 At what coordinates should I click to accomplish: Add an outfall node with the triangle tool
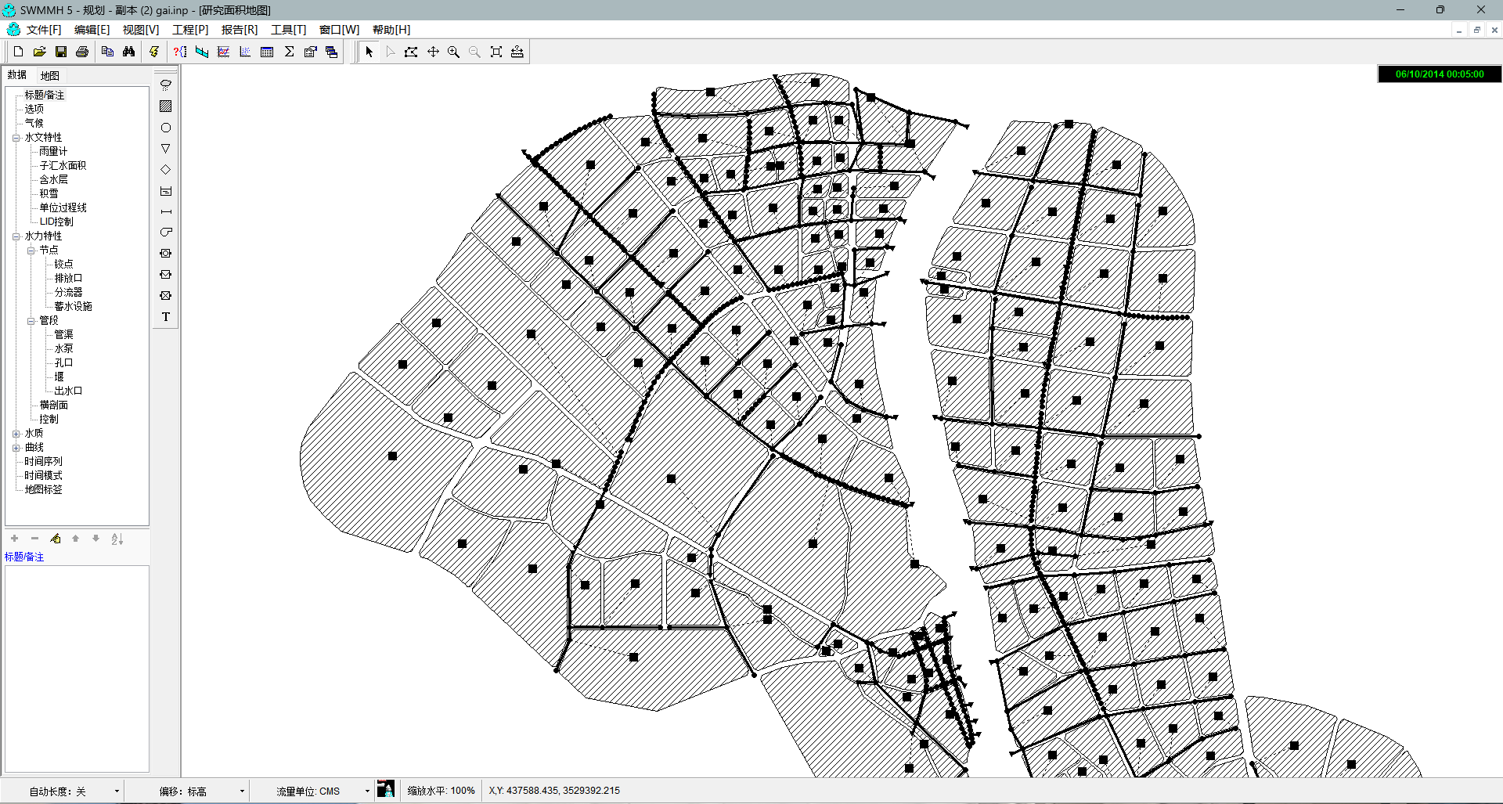(166, 149)
